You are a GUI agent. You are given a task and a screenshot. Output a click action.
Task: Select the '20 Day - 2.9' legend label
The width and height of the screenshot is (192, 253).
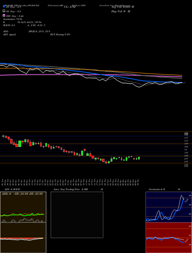tap(13, 7)
